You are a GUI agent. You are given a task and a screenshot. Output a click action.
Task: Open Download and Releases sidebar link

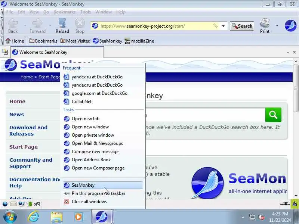click(x=28, y=130)
